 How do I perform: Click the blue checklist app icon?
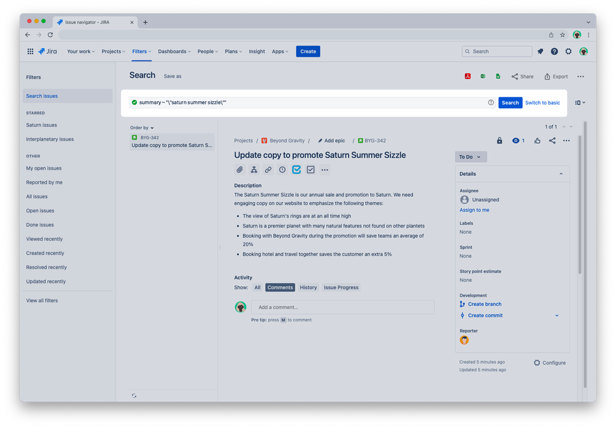[x=297, y=170]
